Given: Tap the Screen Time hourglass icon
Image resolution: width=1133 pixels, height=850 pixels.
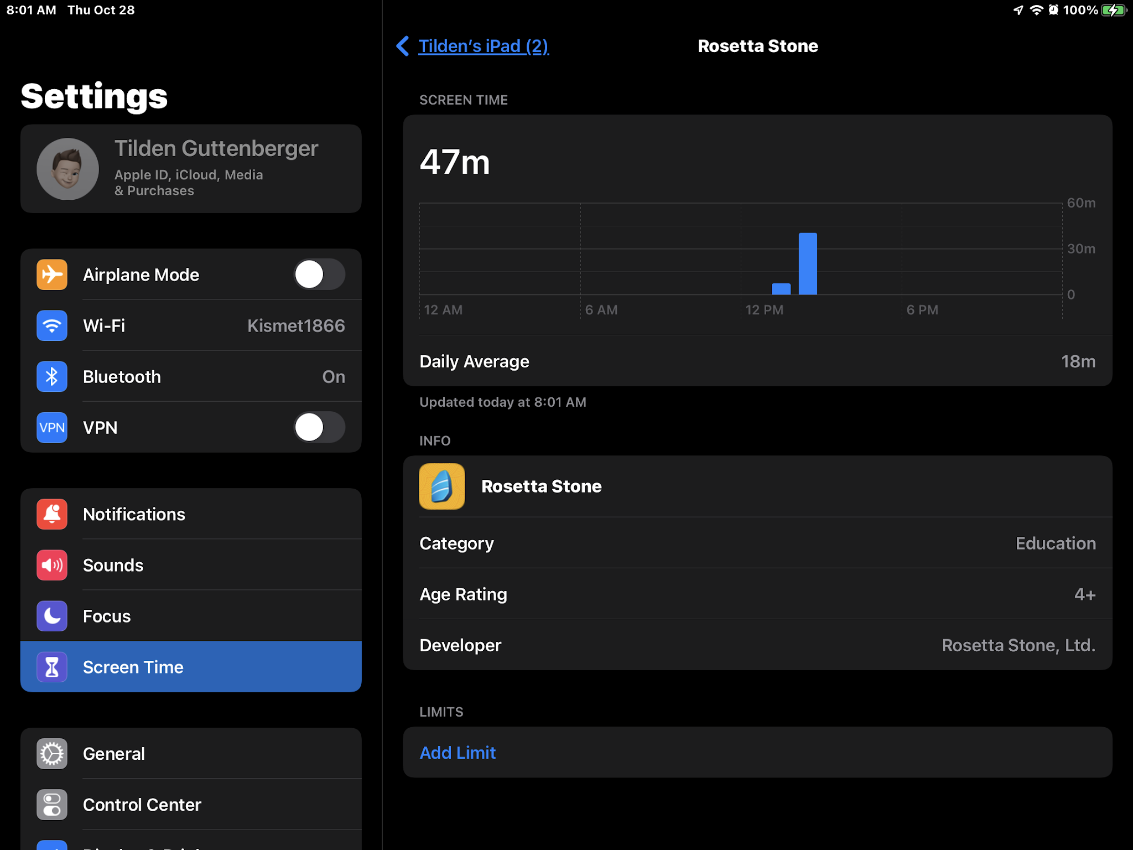Looking at the screenshot, I should coord(52,667).
